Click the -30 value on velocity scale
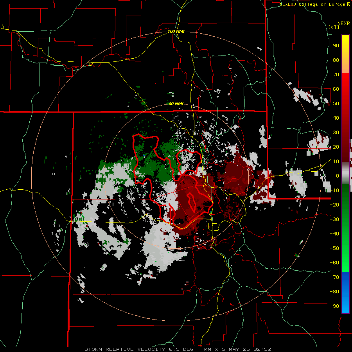This screenshot has height=352, width=352. 334,219
